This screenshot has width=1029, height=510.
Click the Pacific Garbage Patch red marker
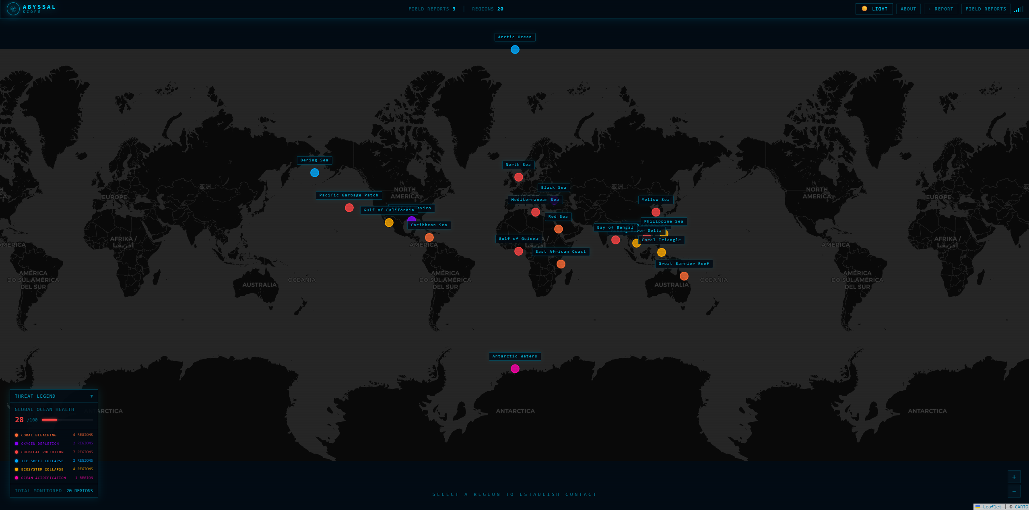349,208
